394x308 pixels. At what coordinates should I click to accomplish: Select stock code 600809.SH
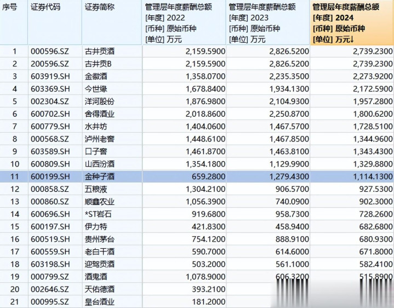coord(50,164)
